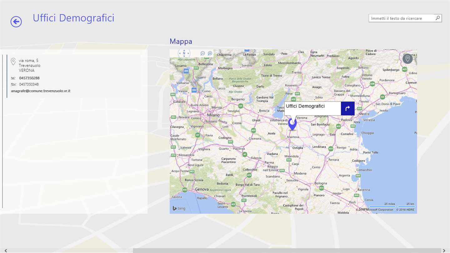Click Bologna label on the map
Screen dimensions: 450x253
[321, 183]
